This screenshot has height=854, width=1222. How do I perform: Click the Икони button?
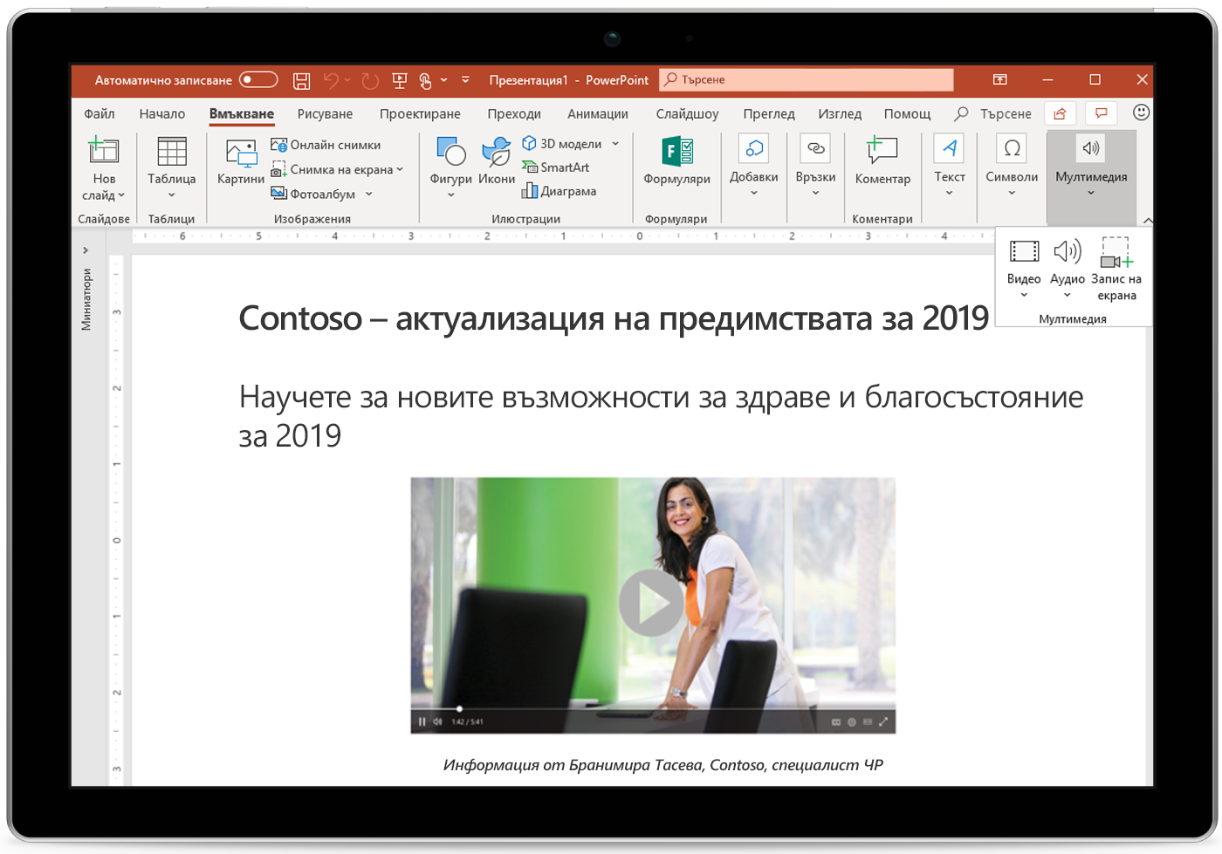[497, 162]
